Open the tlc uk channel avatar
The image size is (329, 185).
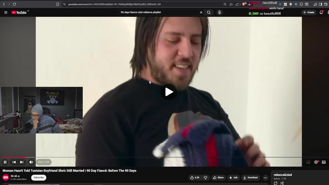(5, 178)
